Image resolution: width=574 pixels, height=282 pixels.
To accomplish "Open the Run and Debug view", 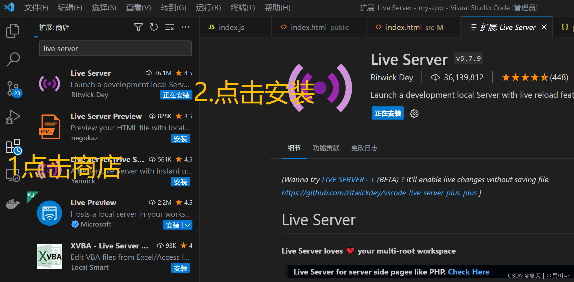I will tap(13, 117).
